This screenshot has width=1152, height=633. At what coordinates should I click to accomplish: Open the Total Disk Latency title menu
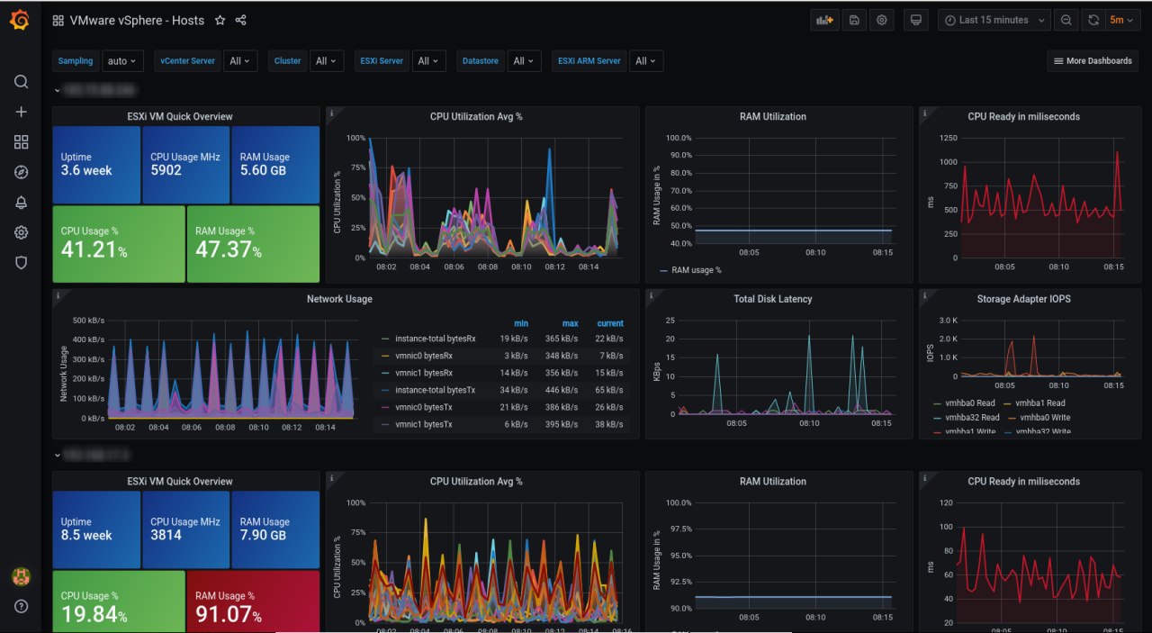pyautogui.click(x=773, y=299)
